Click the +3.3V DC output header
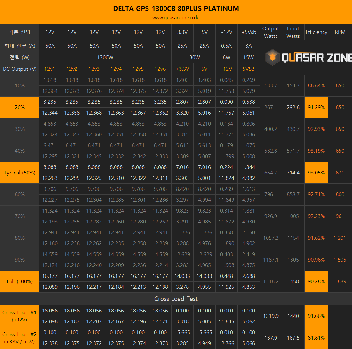This screenshot has width=352, height=349. (182, 69)
